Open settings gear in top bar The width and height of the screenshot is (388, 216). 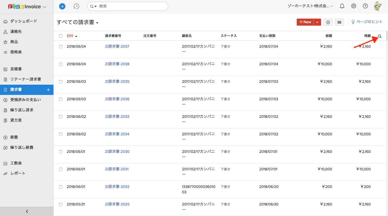[x=354, y=6]
